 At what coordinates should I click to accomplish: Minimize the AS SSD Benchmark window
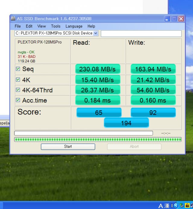167,19
